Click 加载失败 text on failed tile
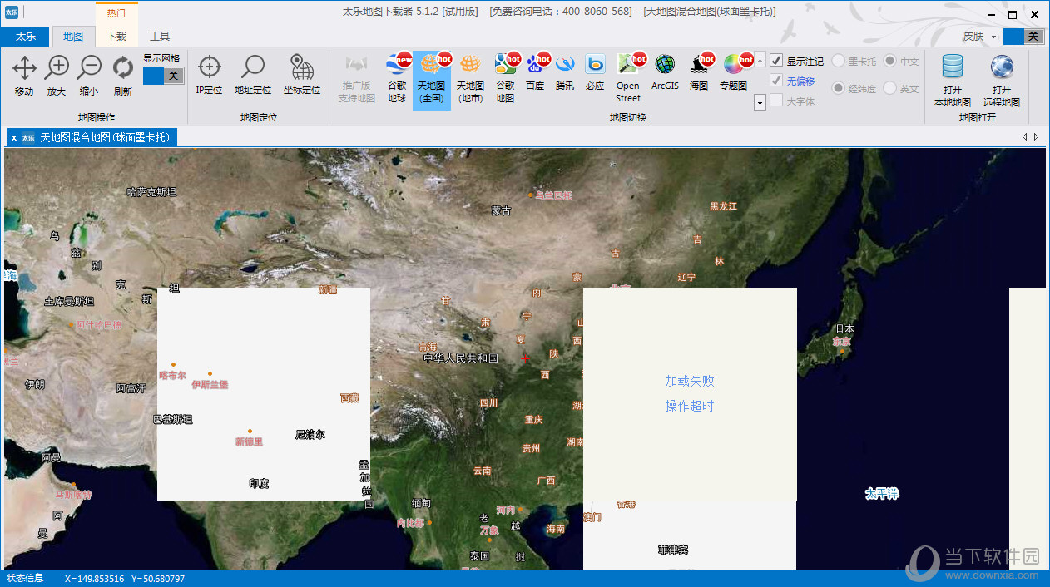 (x=690, y=381)
